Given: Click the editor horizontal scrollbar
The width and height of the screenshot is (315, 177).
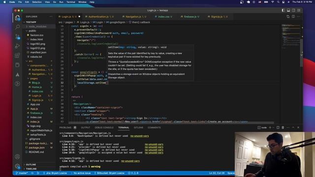Looking at the screenshot, I should pyautogui.click(x=171, y=122).
